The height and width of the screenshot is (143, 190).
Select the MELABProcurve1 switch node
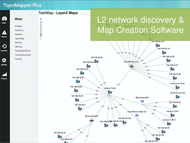coord(131,66)
